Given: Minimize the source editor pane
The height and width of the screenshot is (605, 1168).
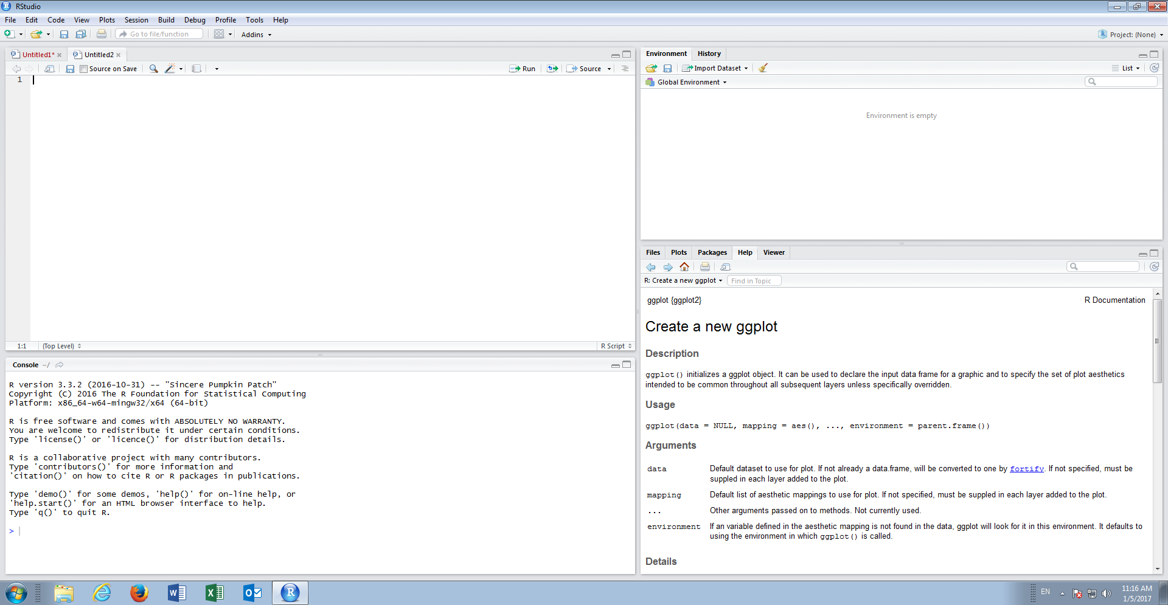Looking at the screenshot, I should tap(616, 55).
